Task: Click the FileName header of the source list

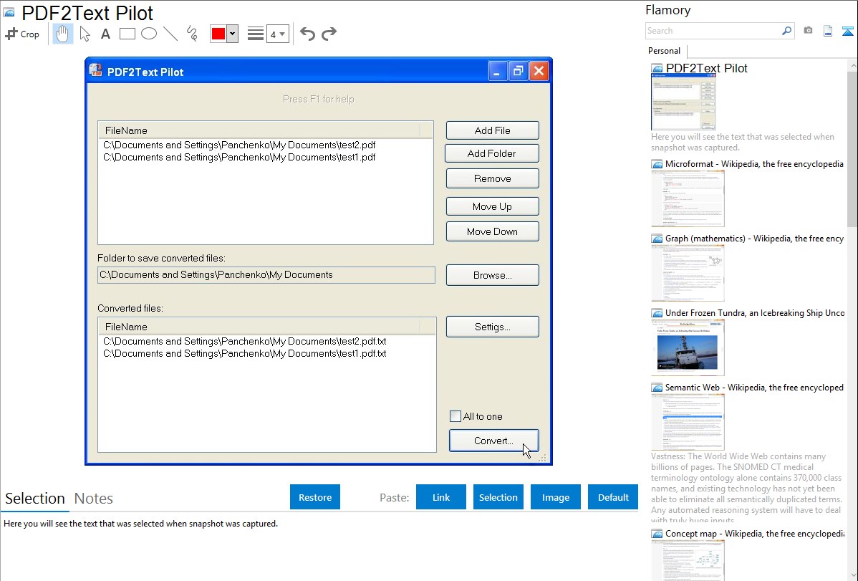Action: (259, 130)
